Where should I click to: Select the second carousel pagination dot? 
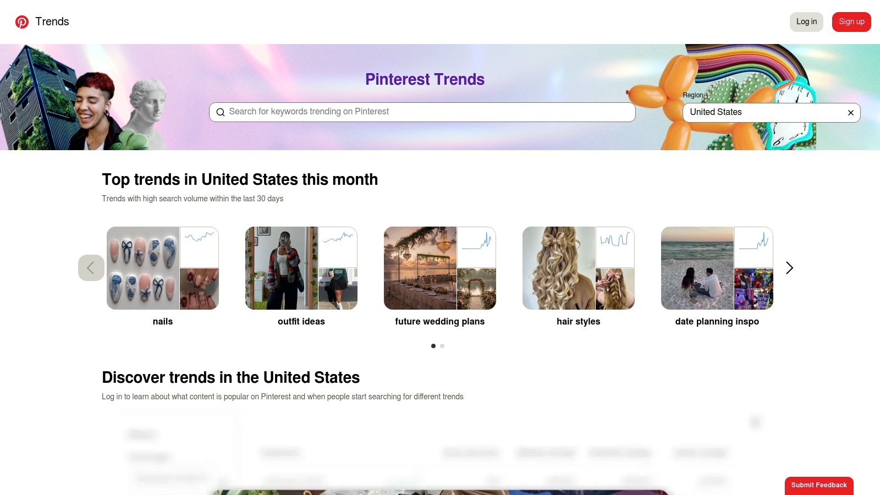442,346
